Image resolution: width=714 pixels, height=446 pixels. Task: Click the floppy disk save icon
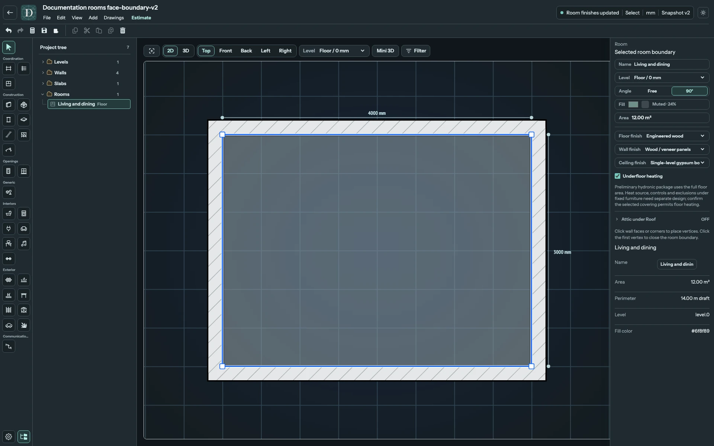coord(44,30)
